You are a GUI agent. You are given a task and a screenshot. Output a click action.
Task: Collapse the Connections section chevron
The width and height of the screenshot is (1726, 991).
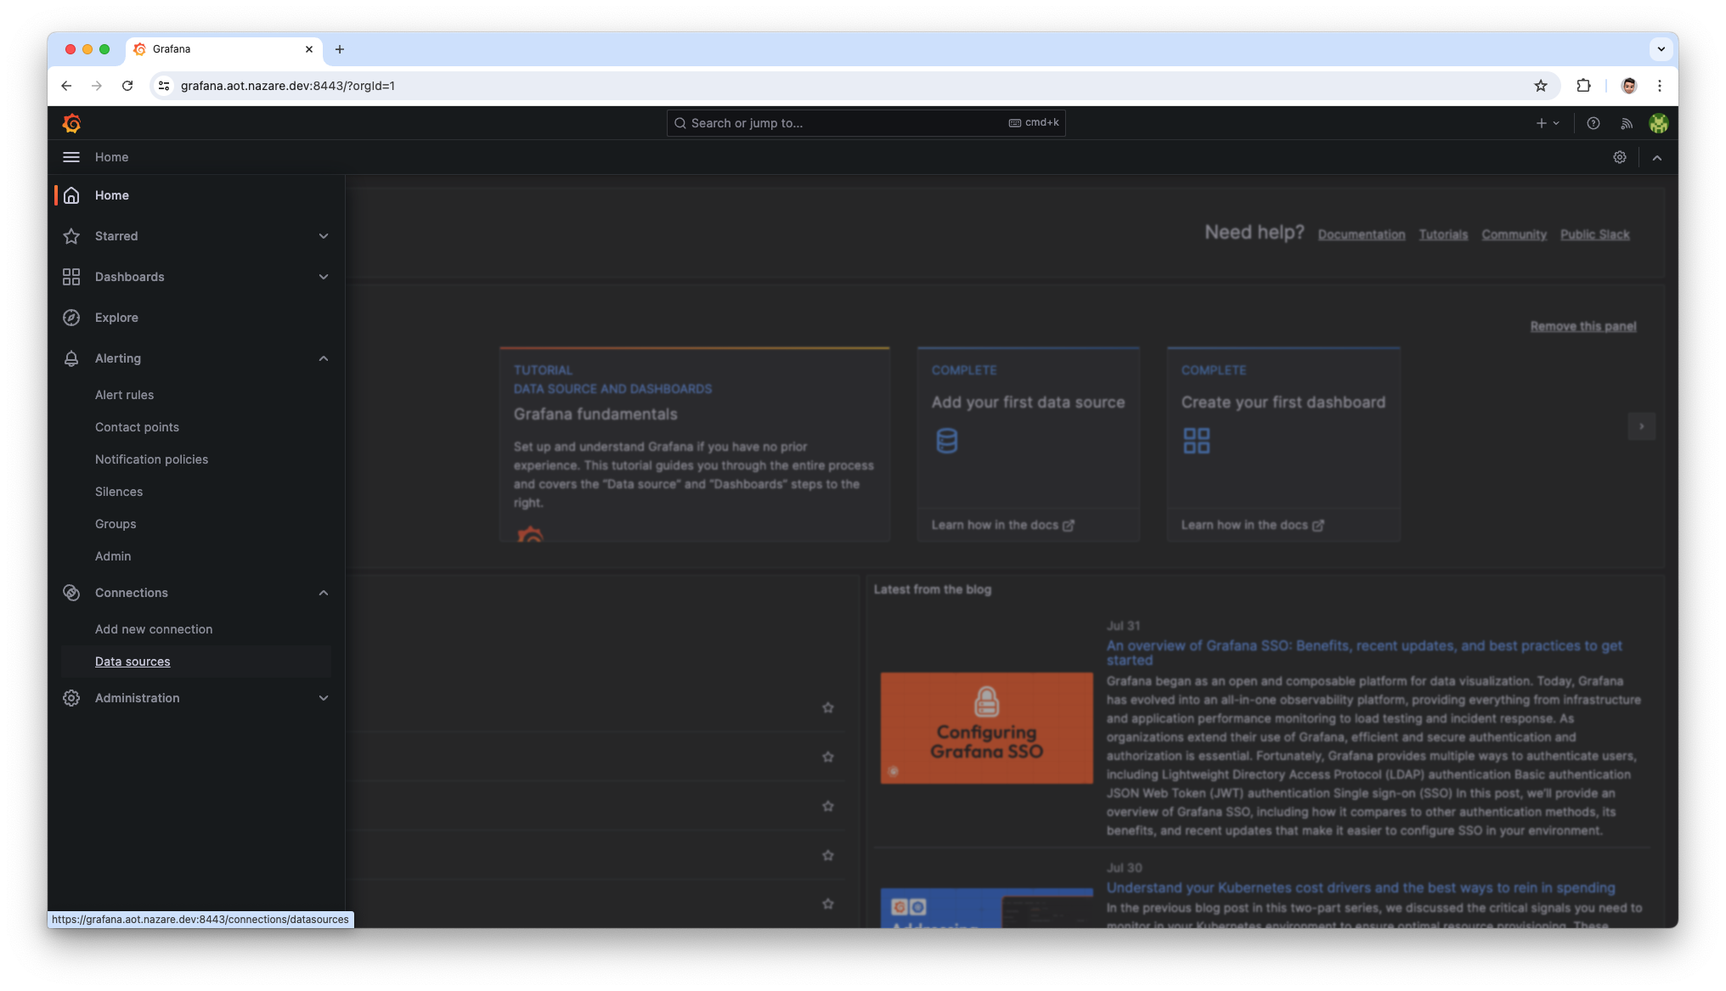pyautogui.click(x=324, y=593)
